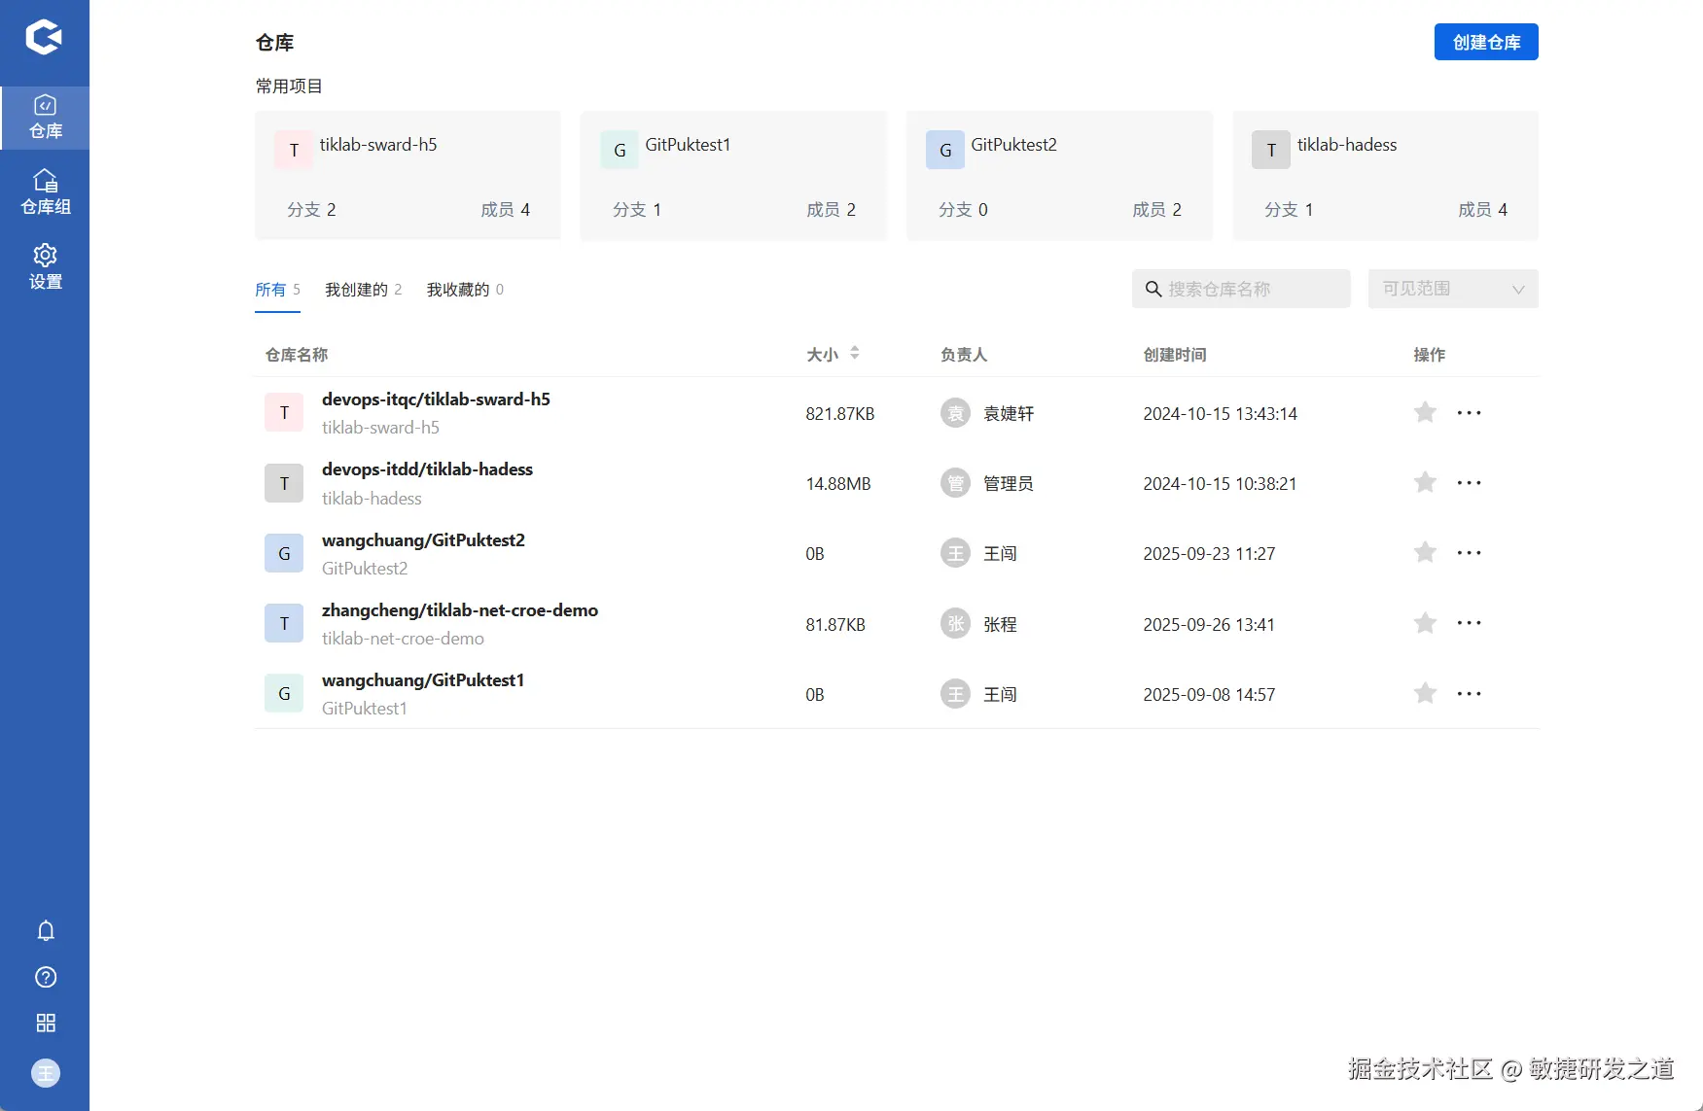Image resolution: width=1703 pixels, height=1111 pixels.
Task: Open the devops-itdd/tiklab-hadess repository link
Action: (x=428, y=469)
